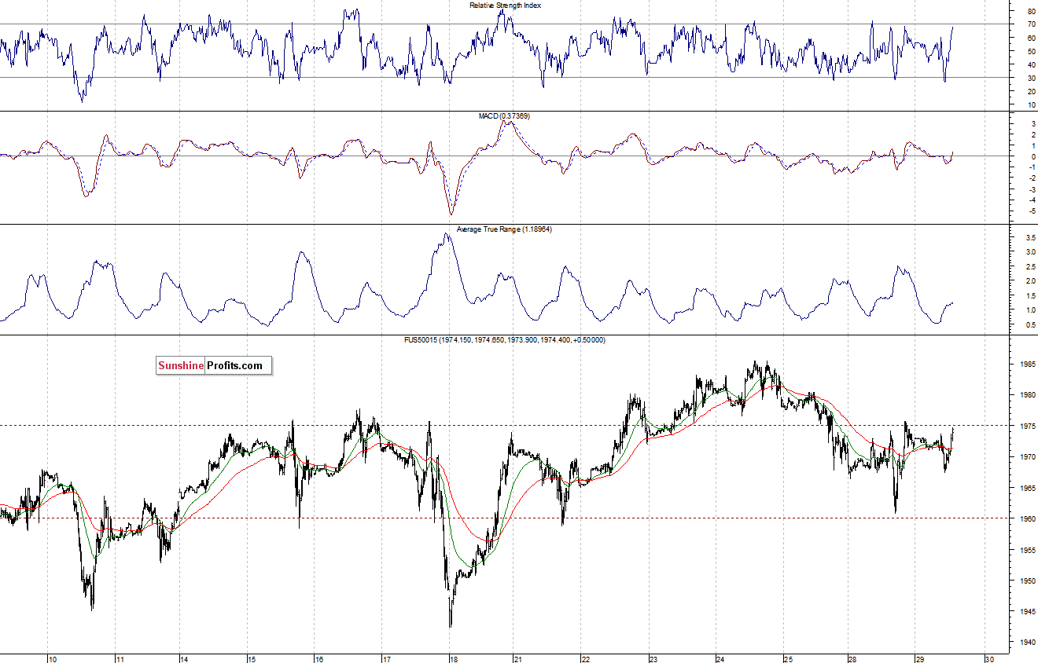Viewport: 1038px width, 663px height.
Task: Pick date 14 on the time axis
Action: [x=183, y=659]
